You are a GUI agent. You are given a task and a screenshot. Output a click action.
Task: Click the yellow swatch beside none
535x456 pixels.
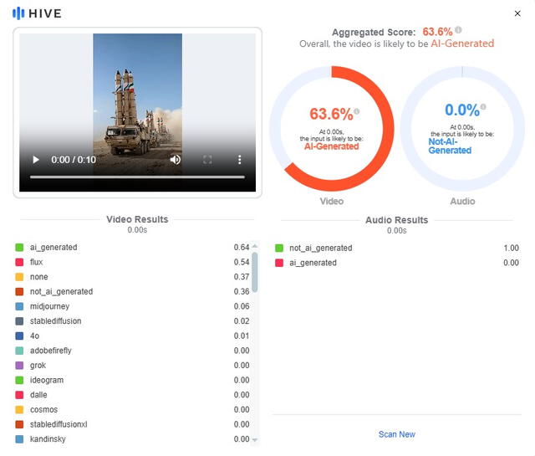coord(19,277)
